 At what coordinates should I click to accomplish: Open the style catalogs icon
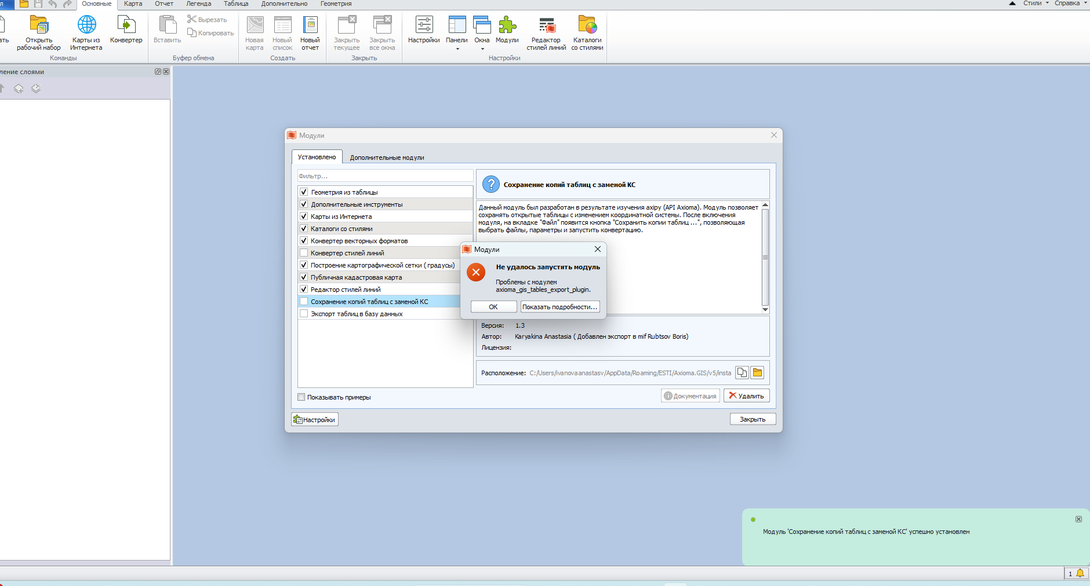(x=587, y=25)
